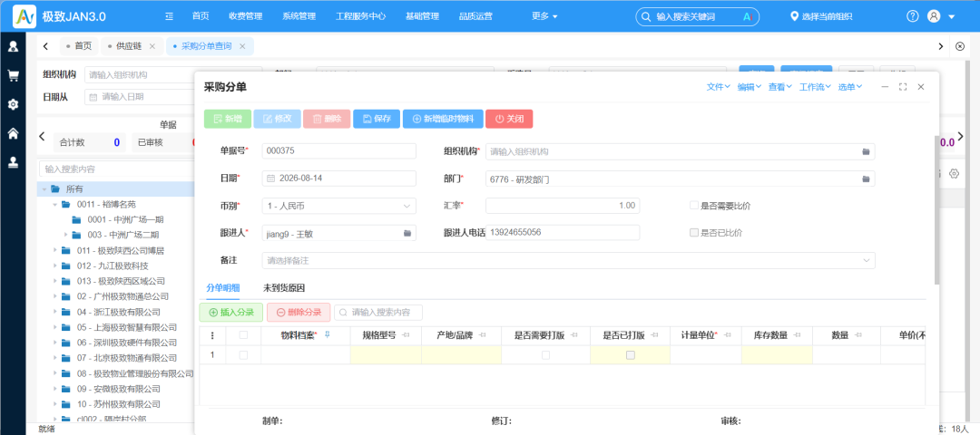Close all tabs with the circled X icon
Screen dimensions: 980x435
tap(960, 46)
